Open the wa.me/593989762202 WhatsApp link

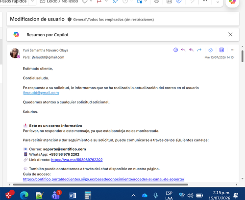click(x=77, y=160)
